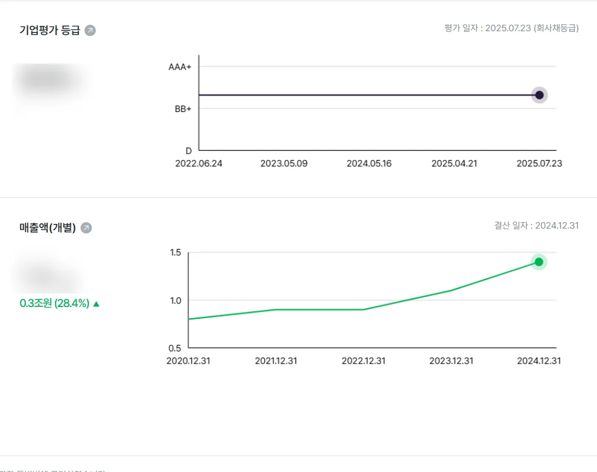This screenshot has height=472, width=597.
Task: Click the 매출액(개별) section title
Action: click(x=48, y=228)
